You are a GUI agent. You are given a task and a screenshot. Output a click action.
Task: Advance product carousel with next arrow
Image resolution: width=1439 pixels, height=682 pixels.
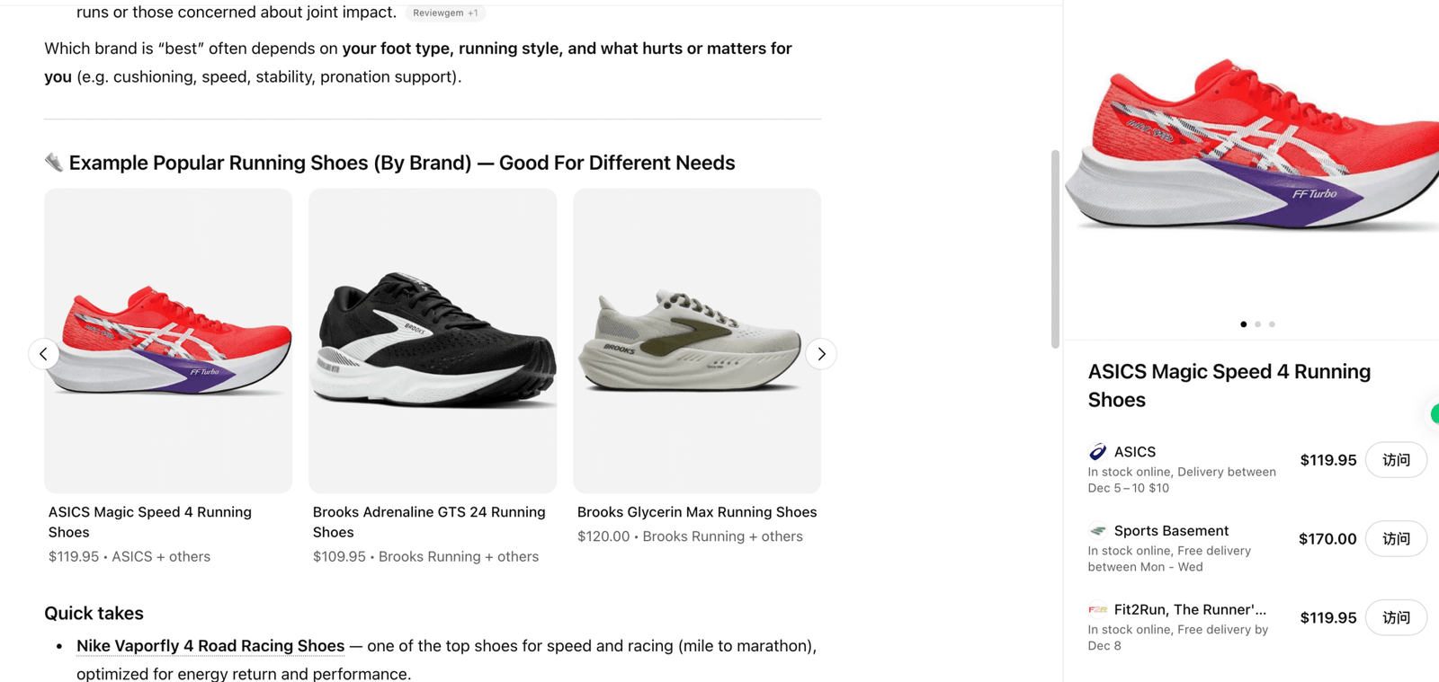point(821,354)
